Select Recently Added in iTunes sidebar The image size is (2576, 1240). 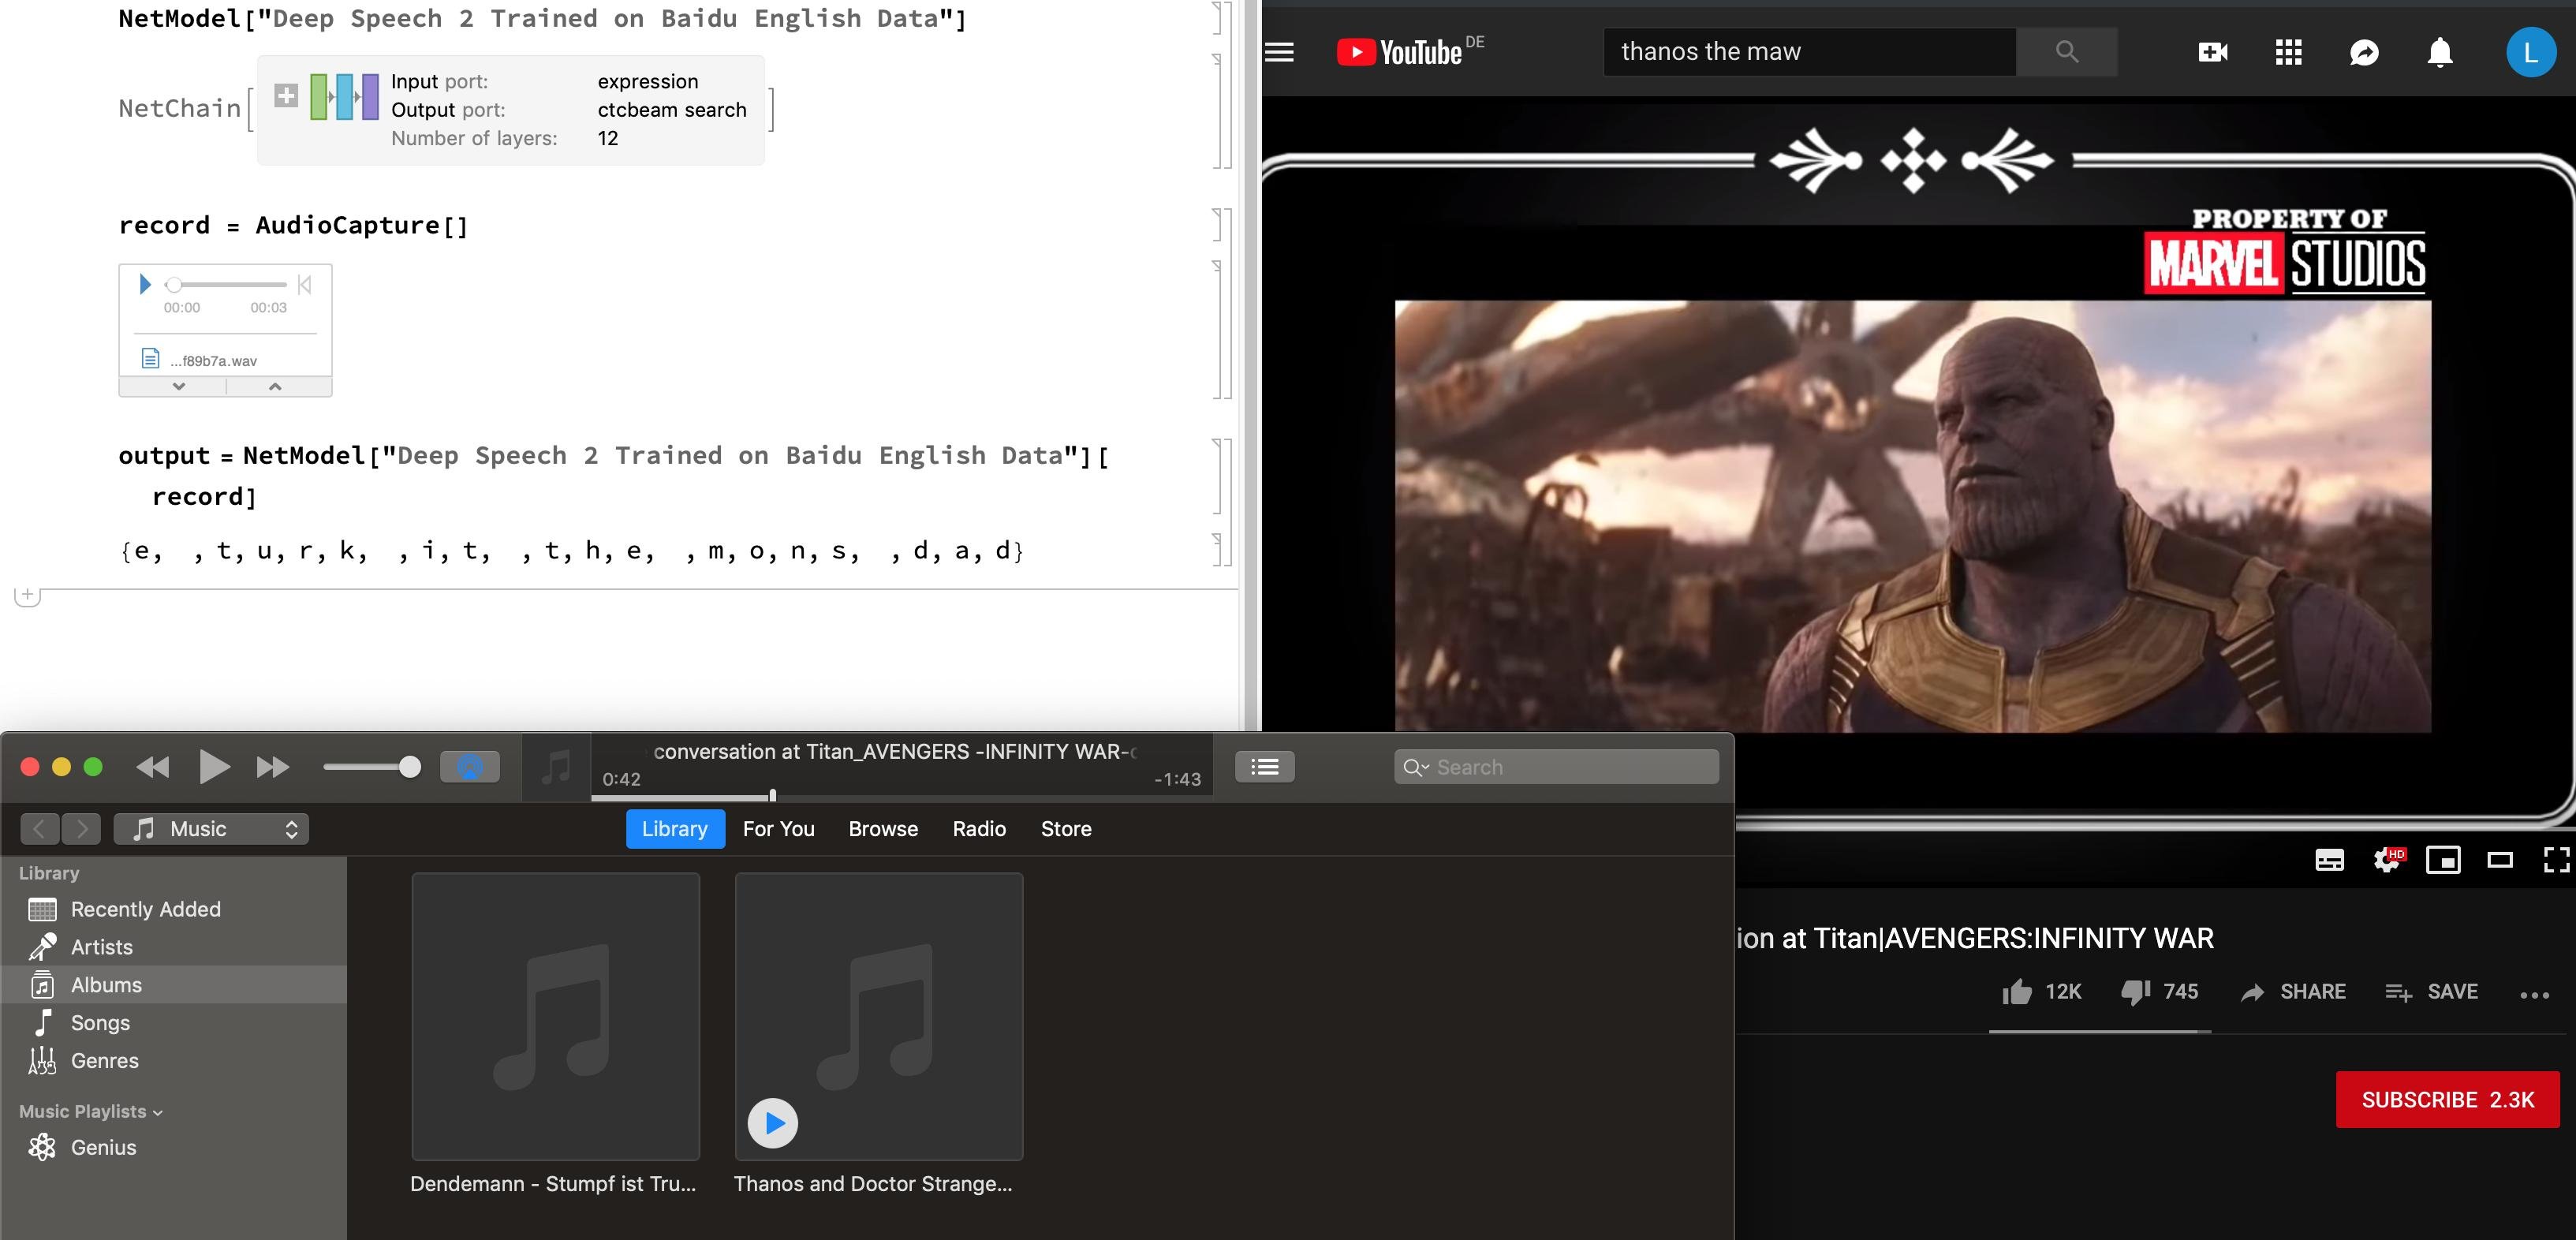[x=174, y=909]
